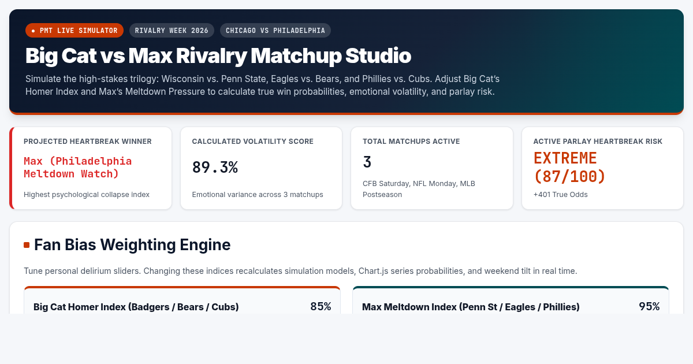Click the Fan Bias Weighting Engine heading
Image resolution: width=693 pixels, height=364 pixels.
132,245
